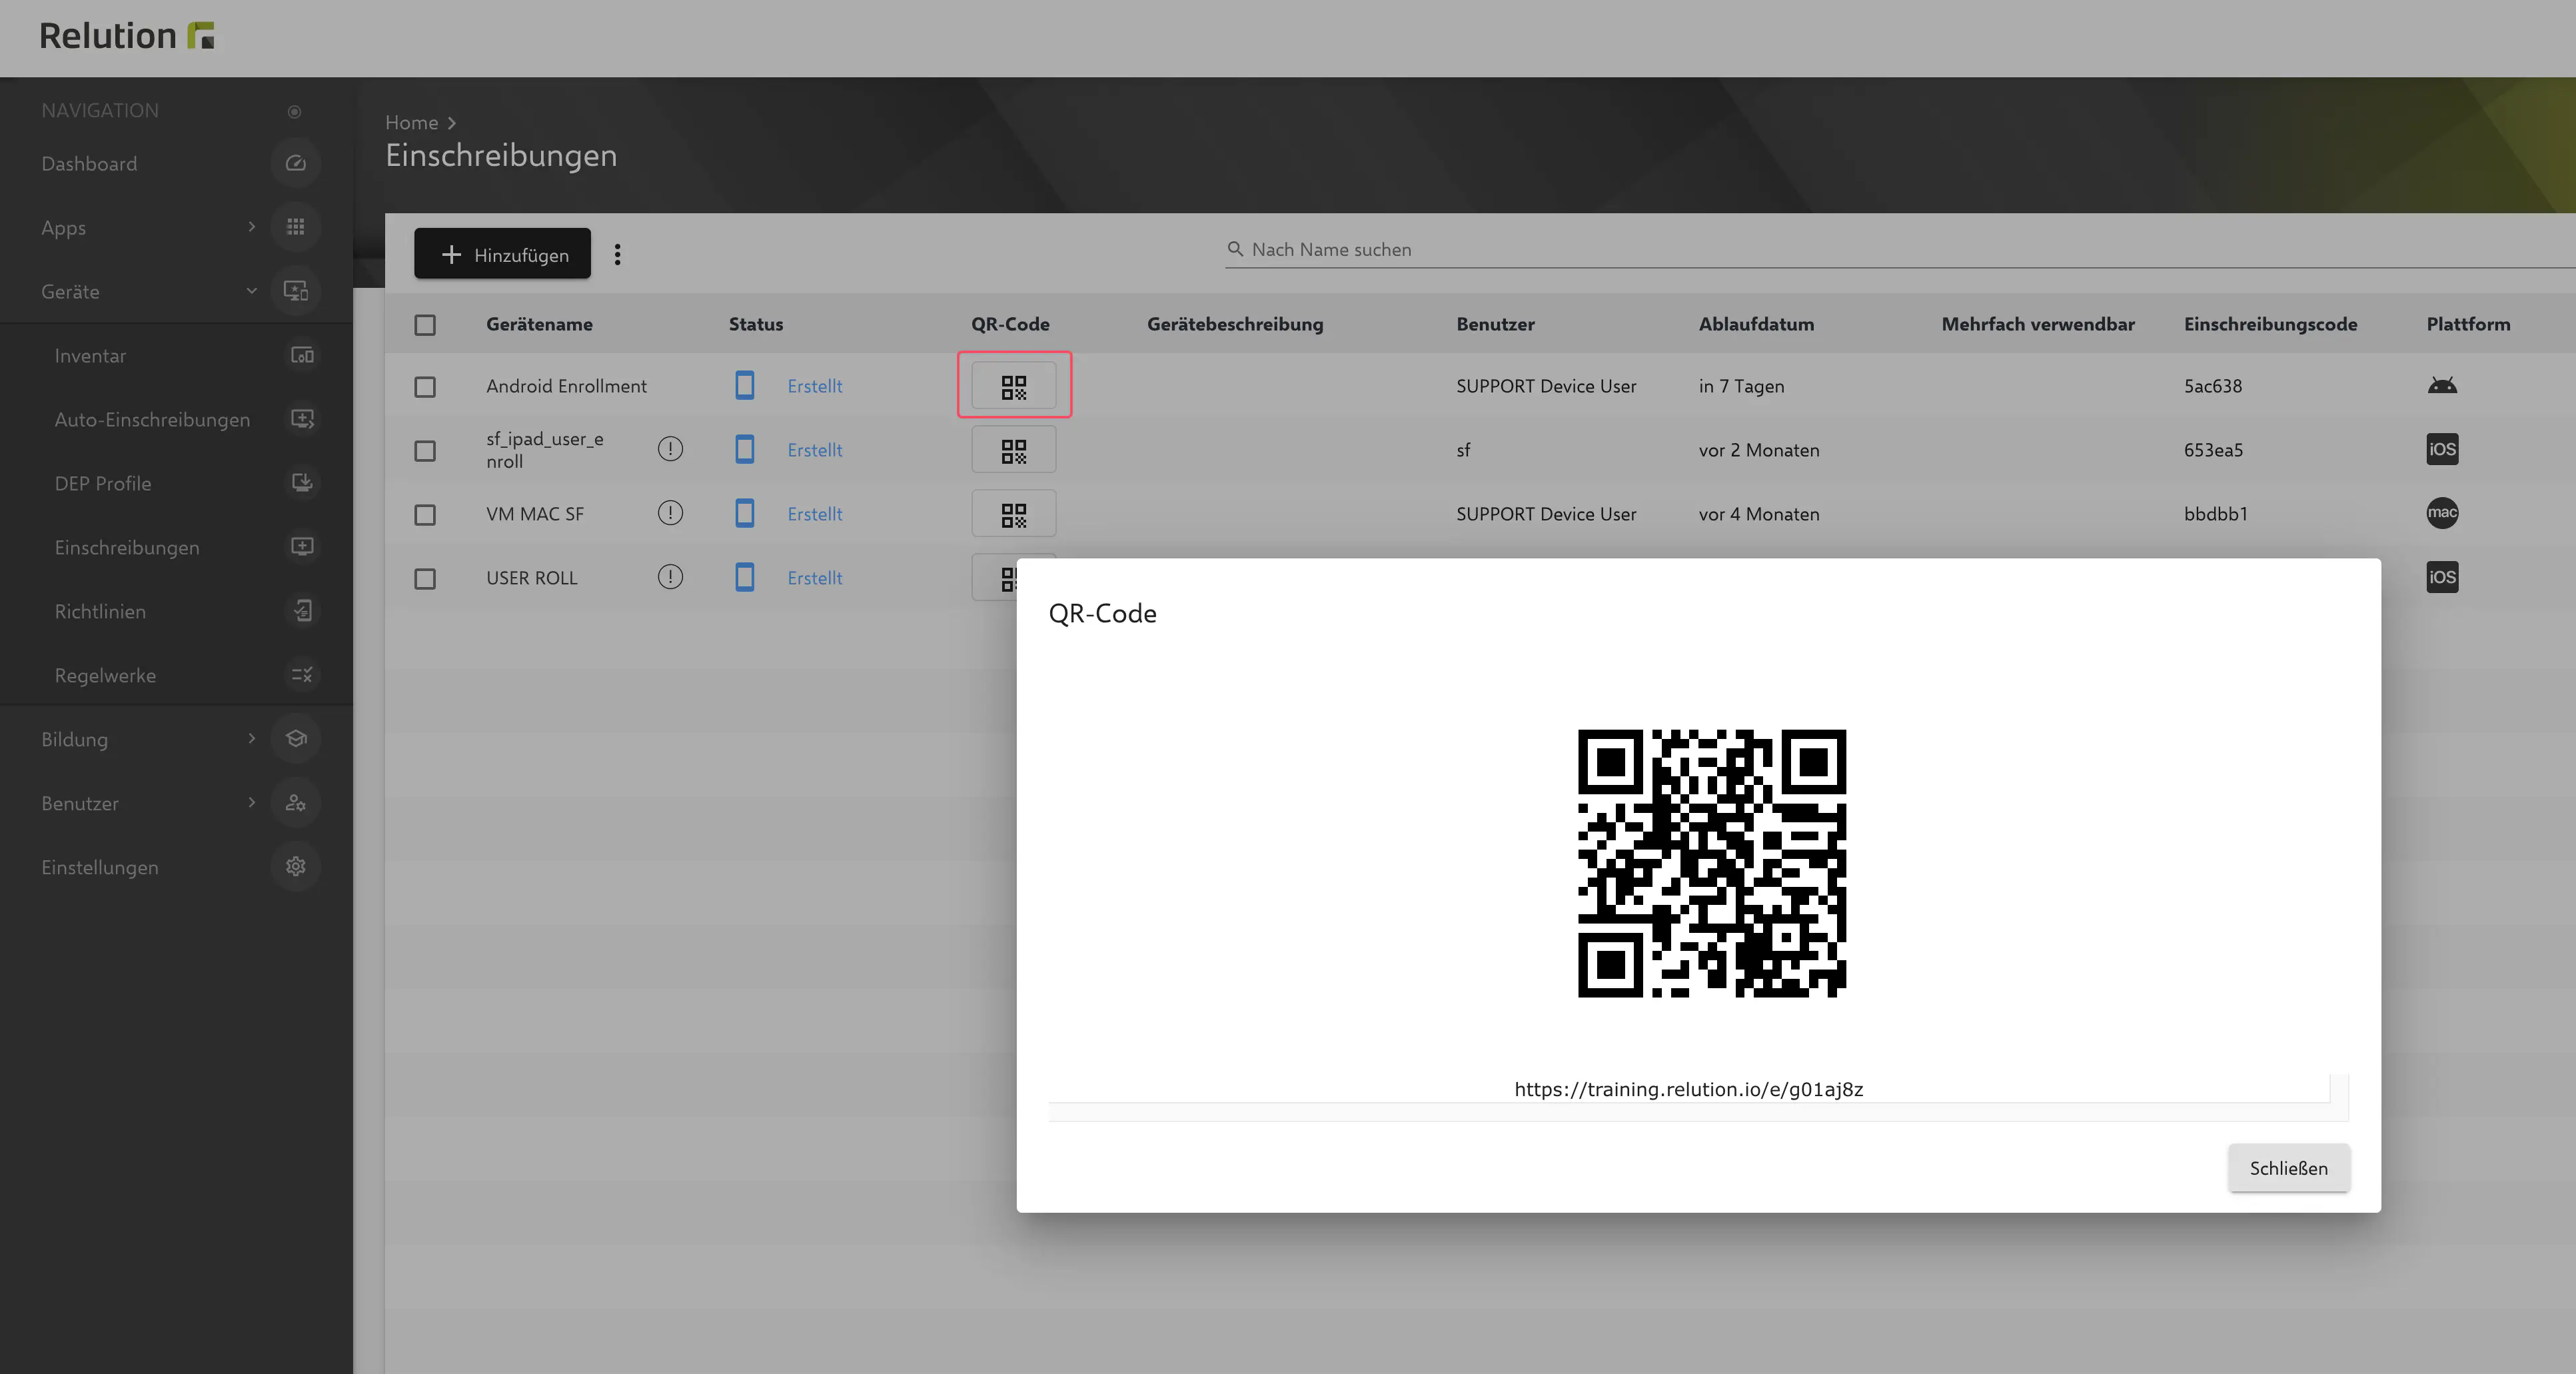Click the navigation pin icon
The image size is (2576, 1374).
pyautogui.click(x=294, y=111)
